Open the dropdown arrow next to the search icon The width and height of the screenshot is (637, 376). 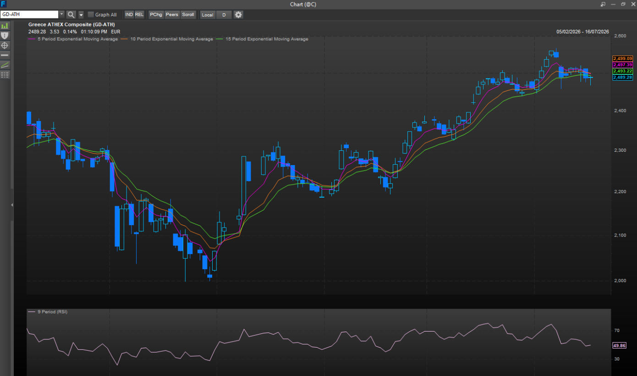(x=81, y=15)
